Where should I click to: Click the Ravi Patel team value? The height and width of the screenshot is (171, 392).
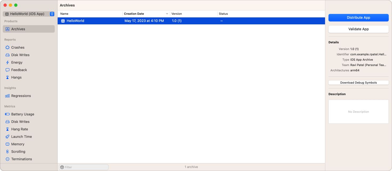tap(368, 65)
